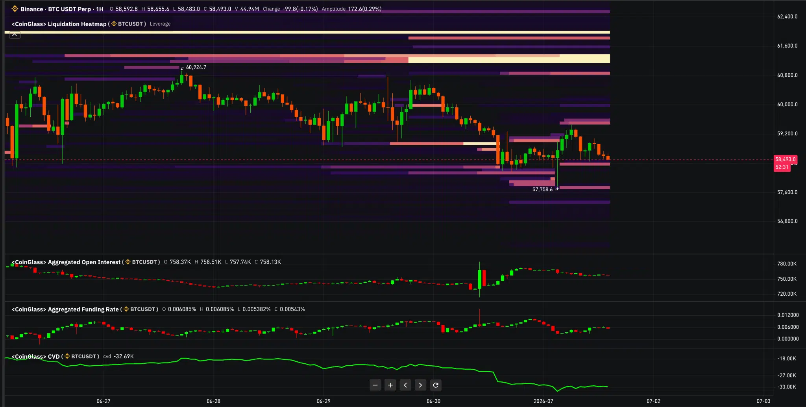Screen dimensions: 806x407
Task: Select the CoinGlass Liquidation Heatmap indicator label
Action: [59, 24]
